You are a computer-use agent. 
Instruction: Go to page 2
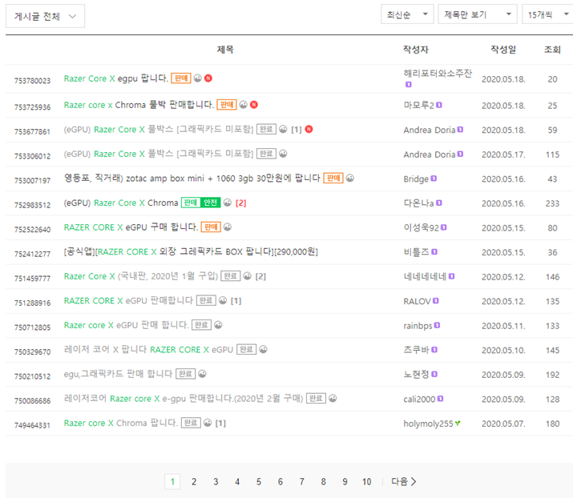click(x=194, y=481)
